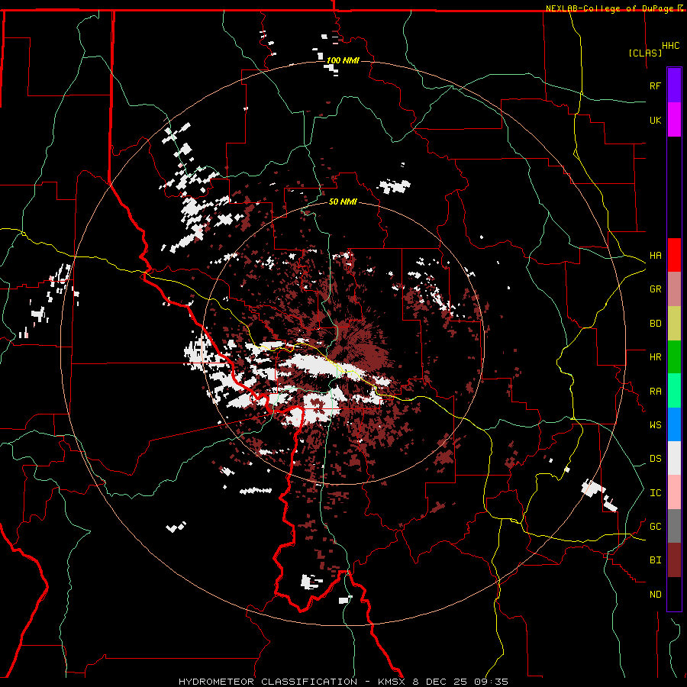Click the RF legend label

(x=655, y=85)
